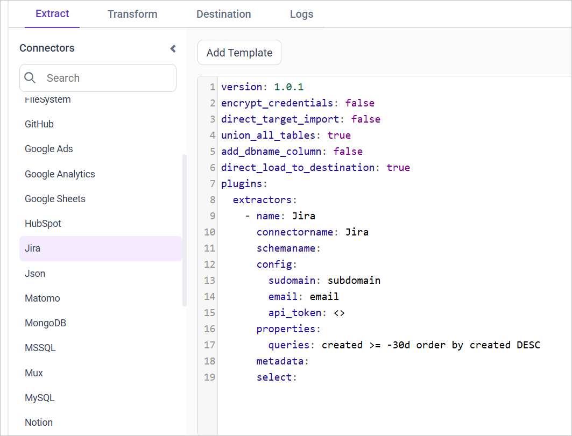View the Logs tab

[301, 14]
